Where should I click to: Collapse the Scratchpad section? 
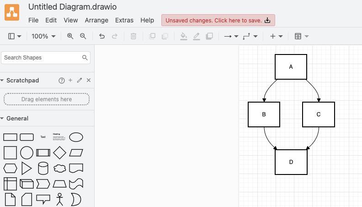click(x=2, y=81)
